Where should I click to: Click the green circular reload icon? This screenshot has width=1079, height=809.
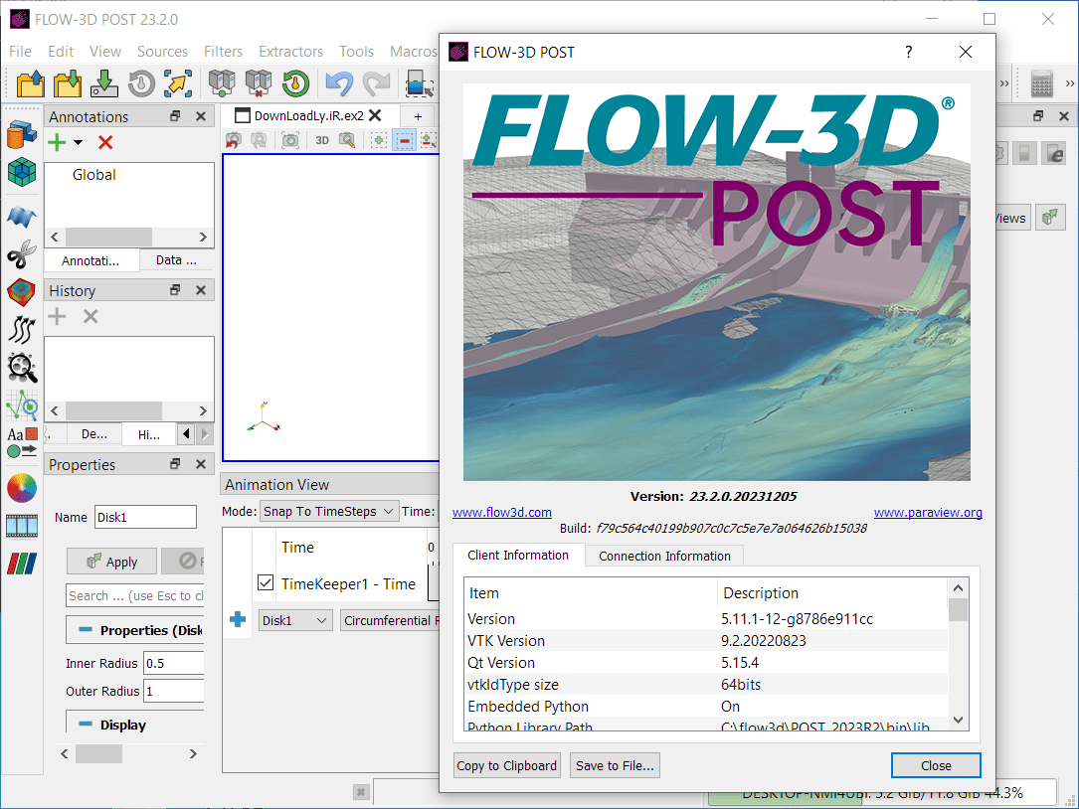(296, 83)
